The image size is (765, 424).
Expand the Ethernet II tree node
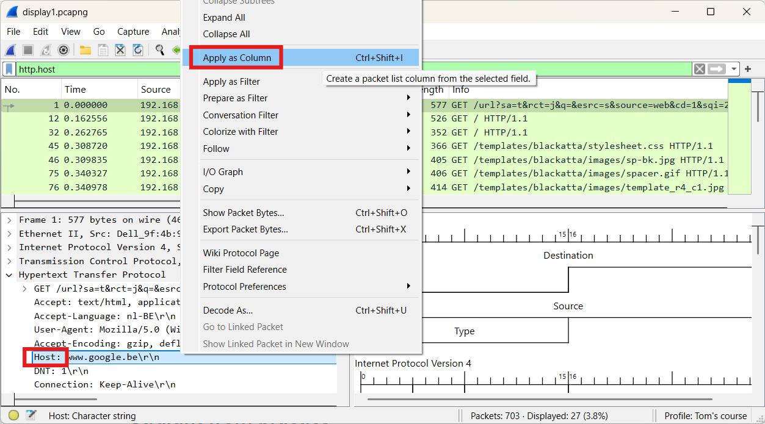coord(9,234)
